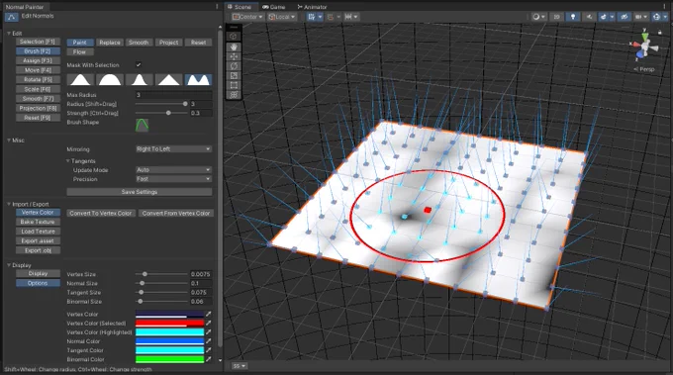Open the Normal Painter tab

pos(25,7)
